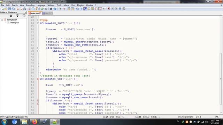Open Firefox from the taskbar
The height and width of the screenshot is (125, 223).
[34, 122]
